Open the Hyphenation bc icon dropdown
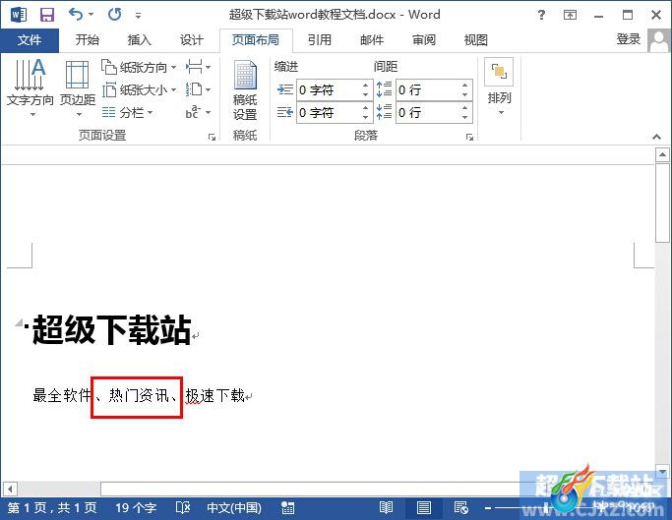 pyautogui.click(x=198, y=113)
